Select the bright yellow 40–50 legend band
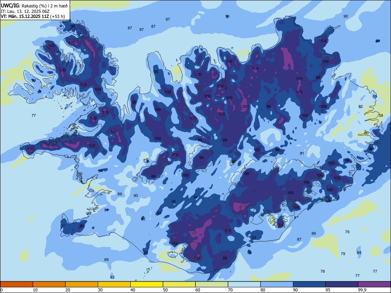 [x=147, y=284]
